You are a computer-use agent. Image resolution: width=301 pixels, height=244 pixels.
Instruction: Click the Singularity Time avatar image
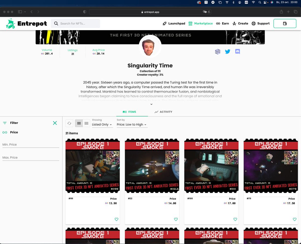150,47
